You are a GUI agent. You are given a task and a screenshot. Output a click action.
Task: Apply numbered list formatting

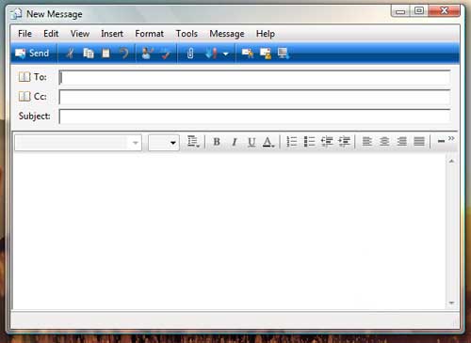pos(292,142)
